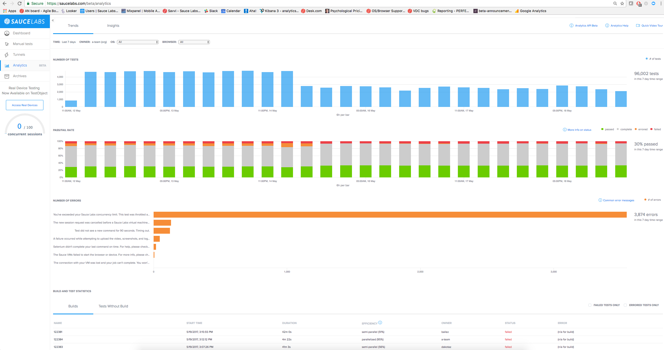Image resolution: width=664 pixels, height=350 pixels.
Task: Switch to the Insights tab
Action: coord(113,26)
